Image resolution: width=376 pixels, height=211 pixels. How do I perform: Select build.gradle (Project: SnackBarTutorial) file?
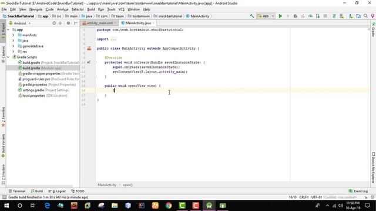point(49,63)
